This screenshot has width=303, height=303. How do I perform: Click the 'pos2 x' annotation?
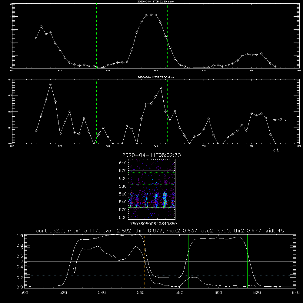coord(279,120)
